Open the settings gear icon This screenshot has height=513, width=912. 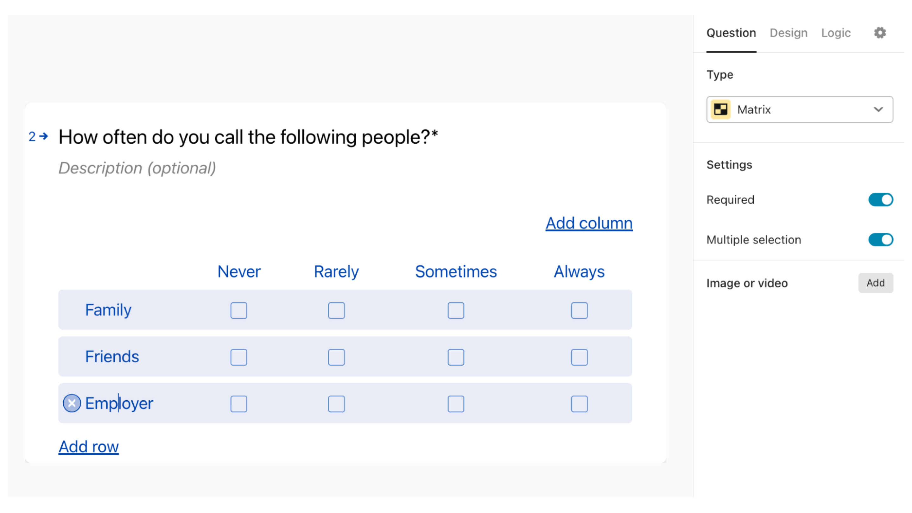coord(879,33)
